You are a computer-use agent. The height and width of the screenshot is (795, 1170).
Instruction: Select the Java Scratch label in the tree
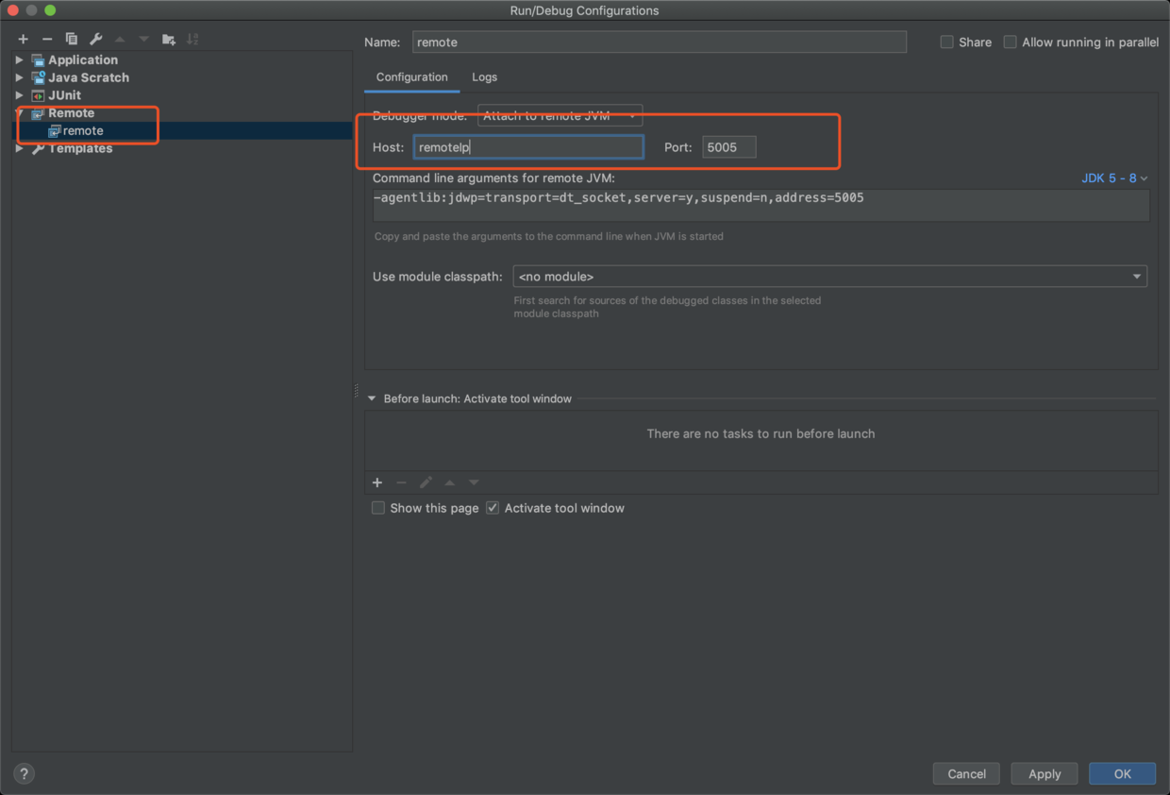(x=89, y=77)
